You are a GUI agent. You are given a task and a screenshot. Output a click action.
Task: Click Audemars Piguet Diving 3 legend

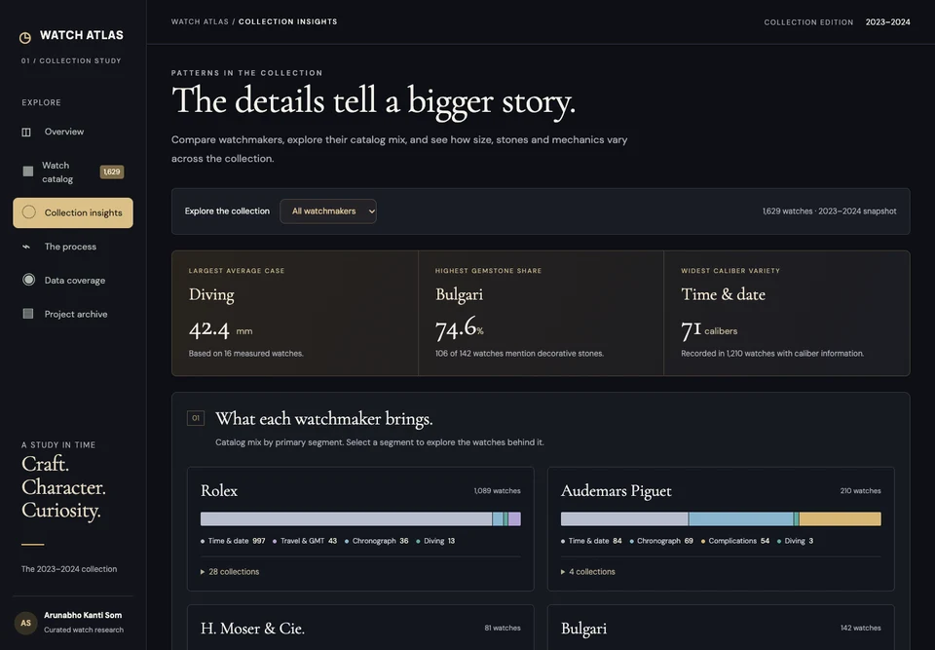click(795, 541)
